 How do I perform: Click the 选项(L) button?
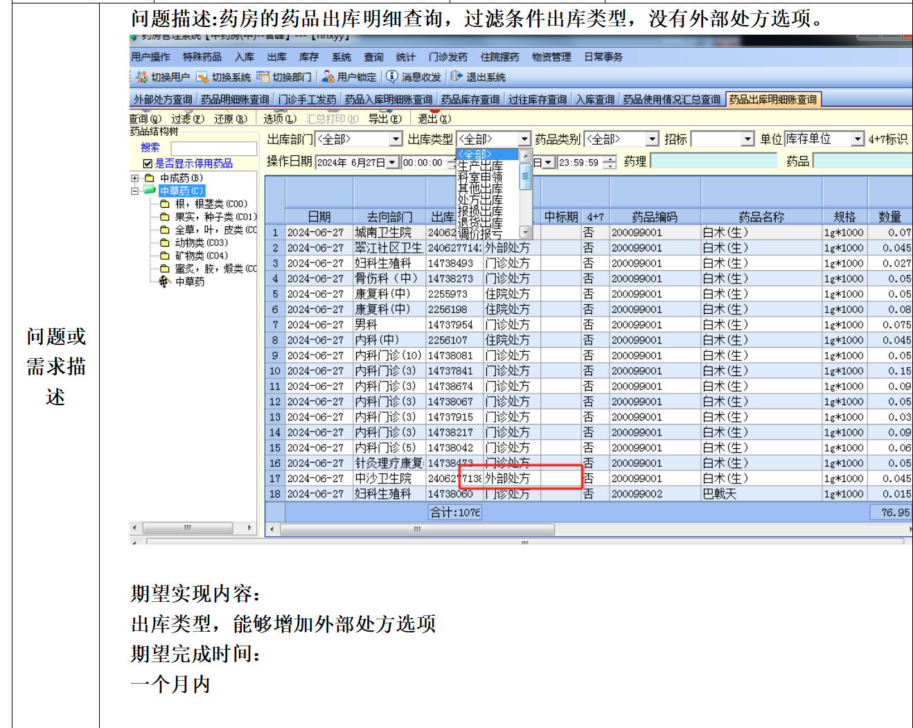280,118
